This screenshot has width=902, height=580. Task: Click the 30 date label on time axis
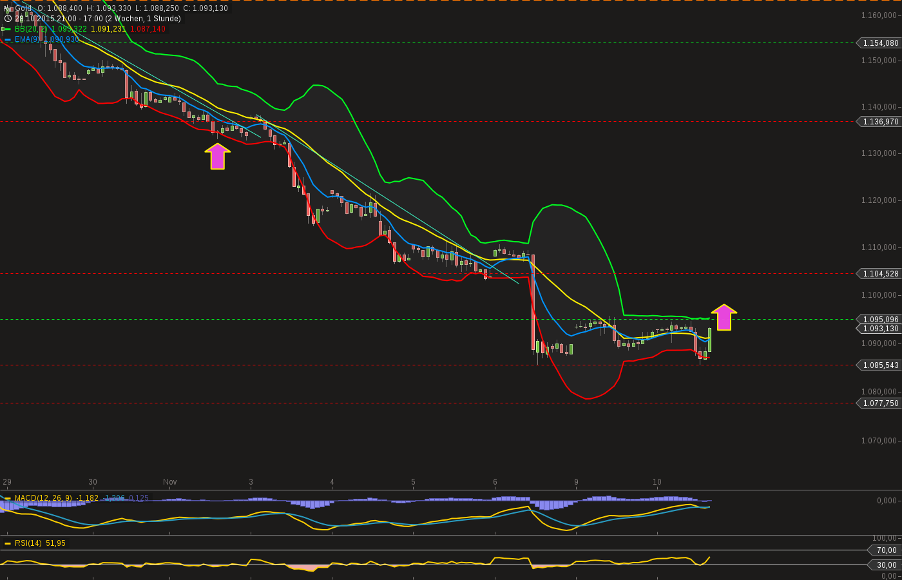click(x=93, y=482)
